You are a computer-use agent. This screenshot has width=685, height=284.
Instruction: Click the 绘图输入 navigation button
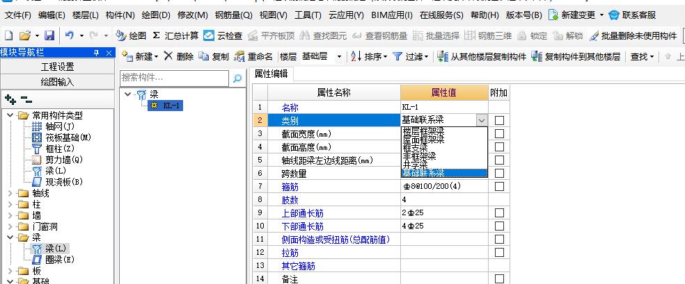[58, 82]
